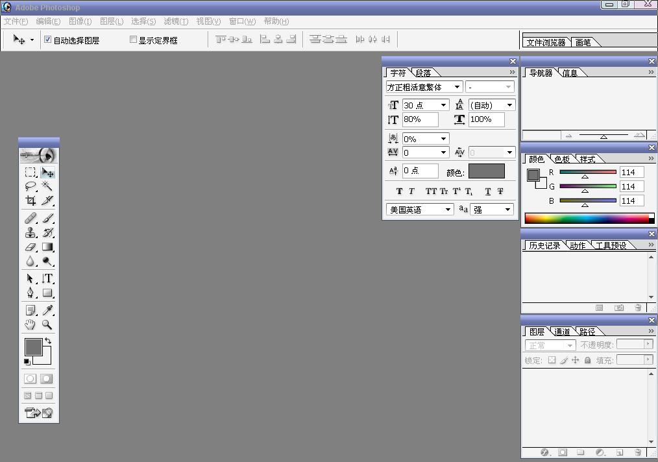Select the Move tool in the toolbox

tap(47, 172)
